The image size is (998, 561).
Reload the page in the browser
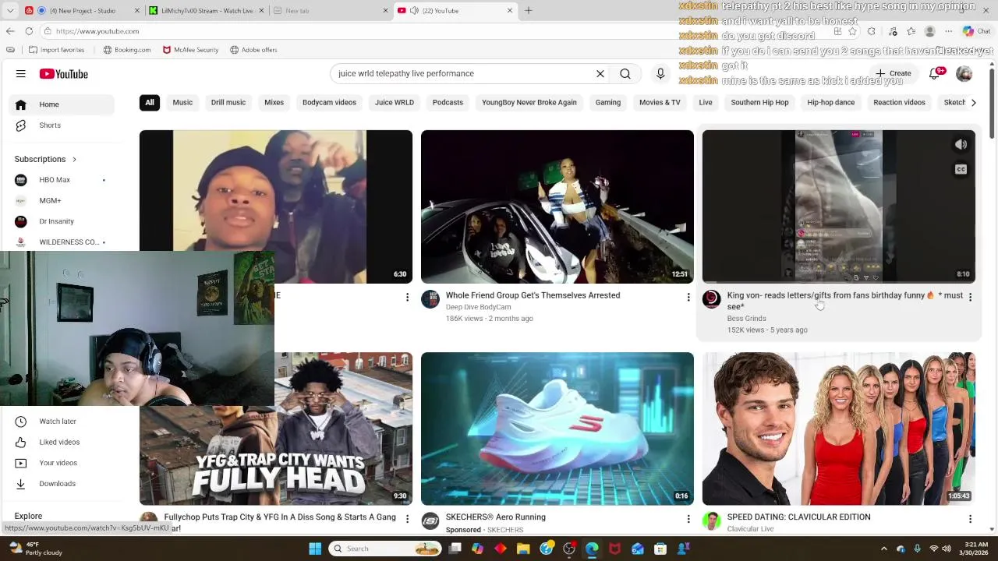tap(29, 31)
